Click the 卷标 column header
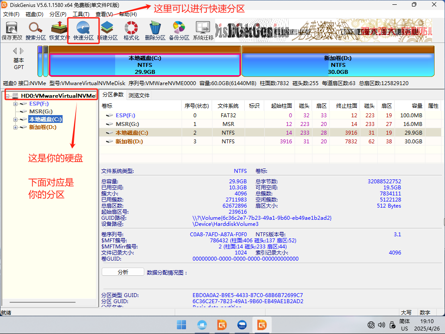Screen dimensions: 445x334 tap(140, 106)
